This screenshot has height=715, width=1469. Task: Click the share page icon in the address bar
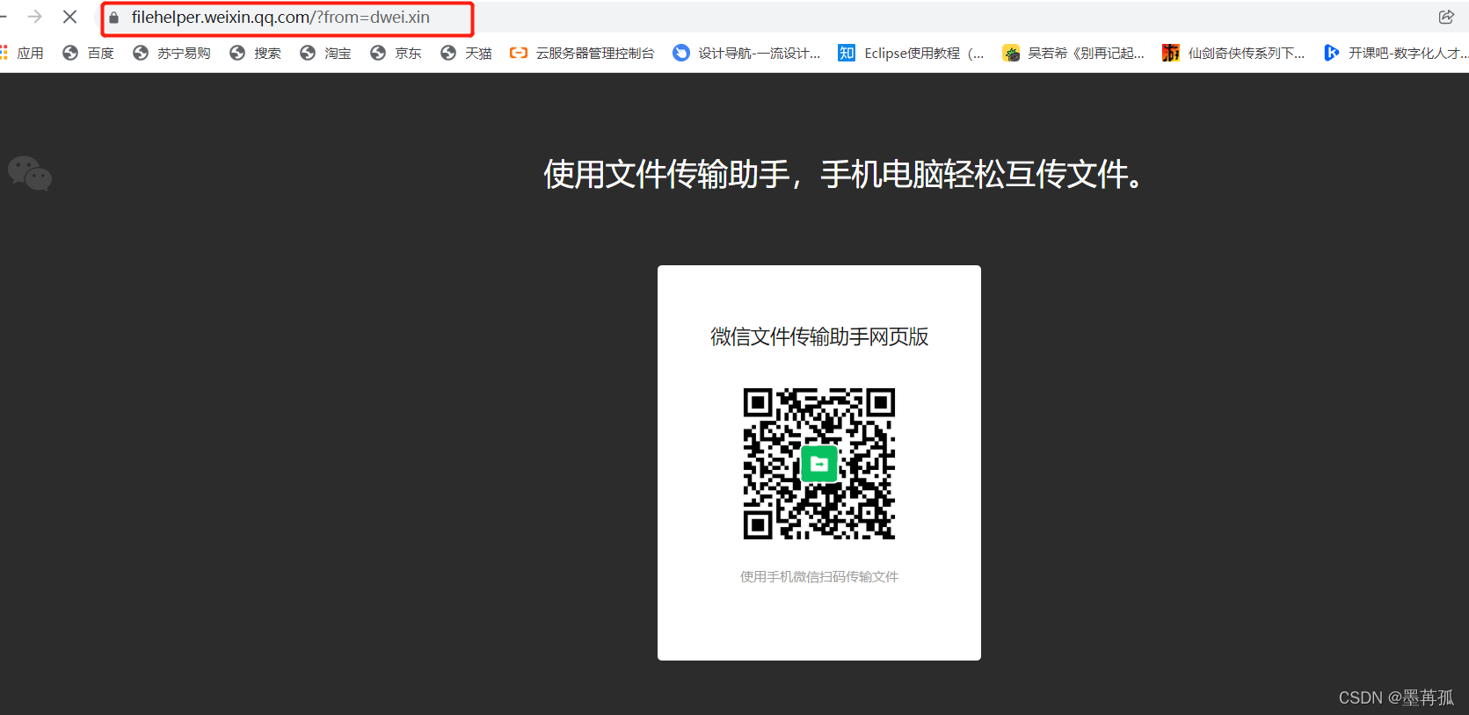(1446, 17)
